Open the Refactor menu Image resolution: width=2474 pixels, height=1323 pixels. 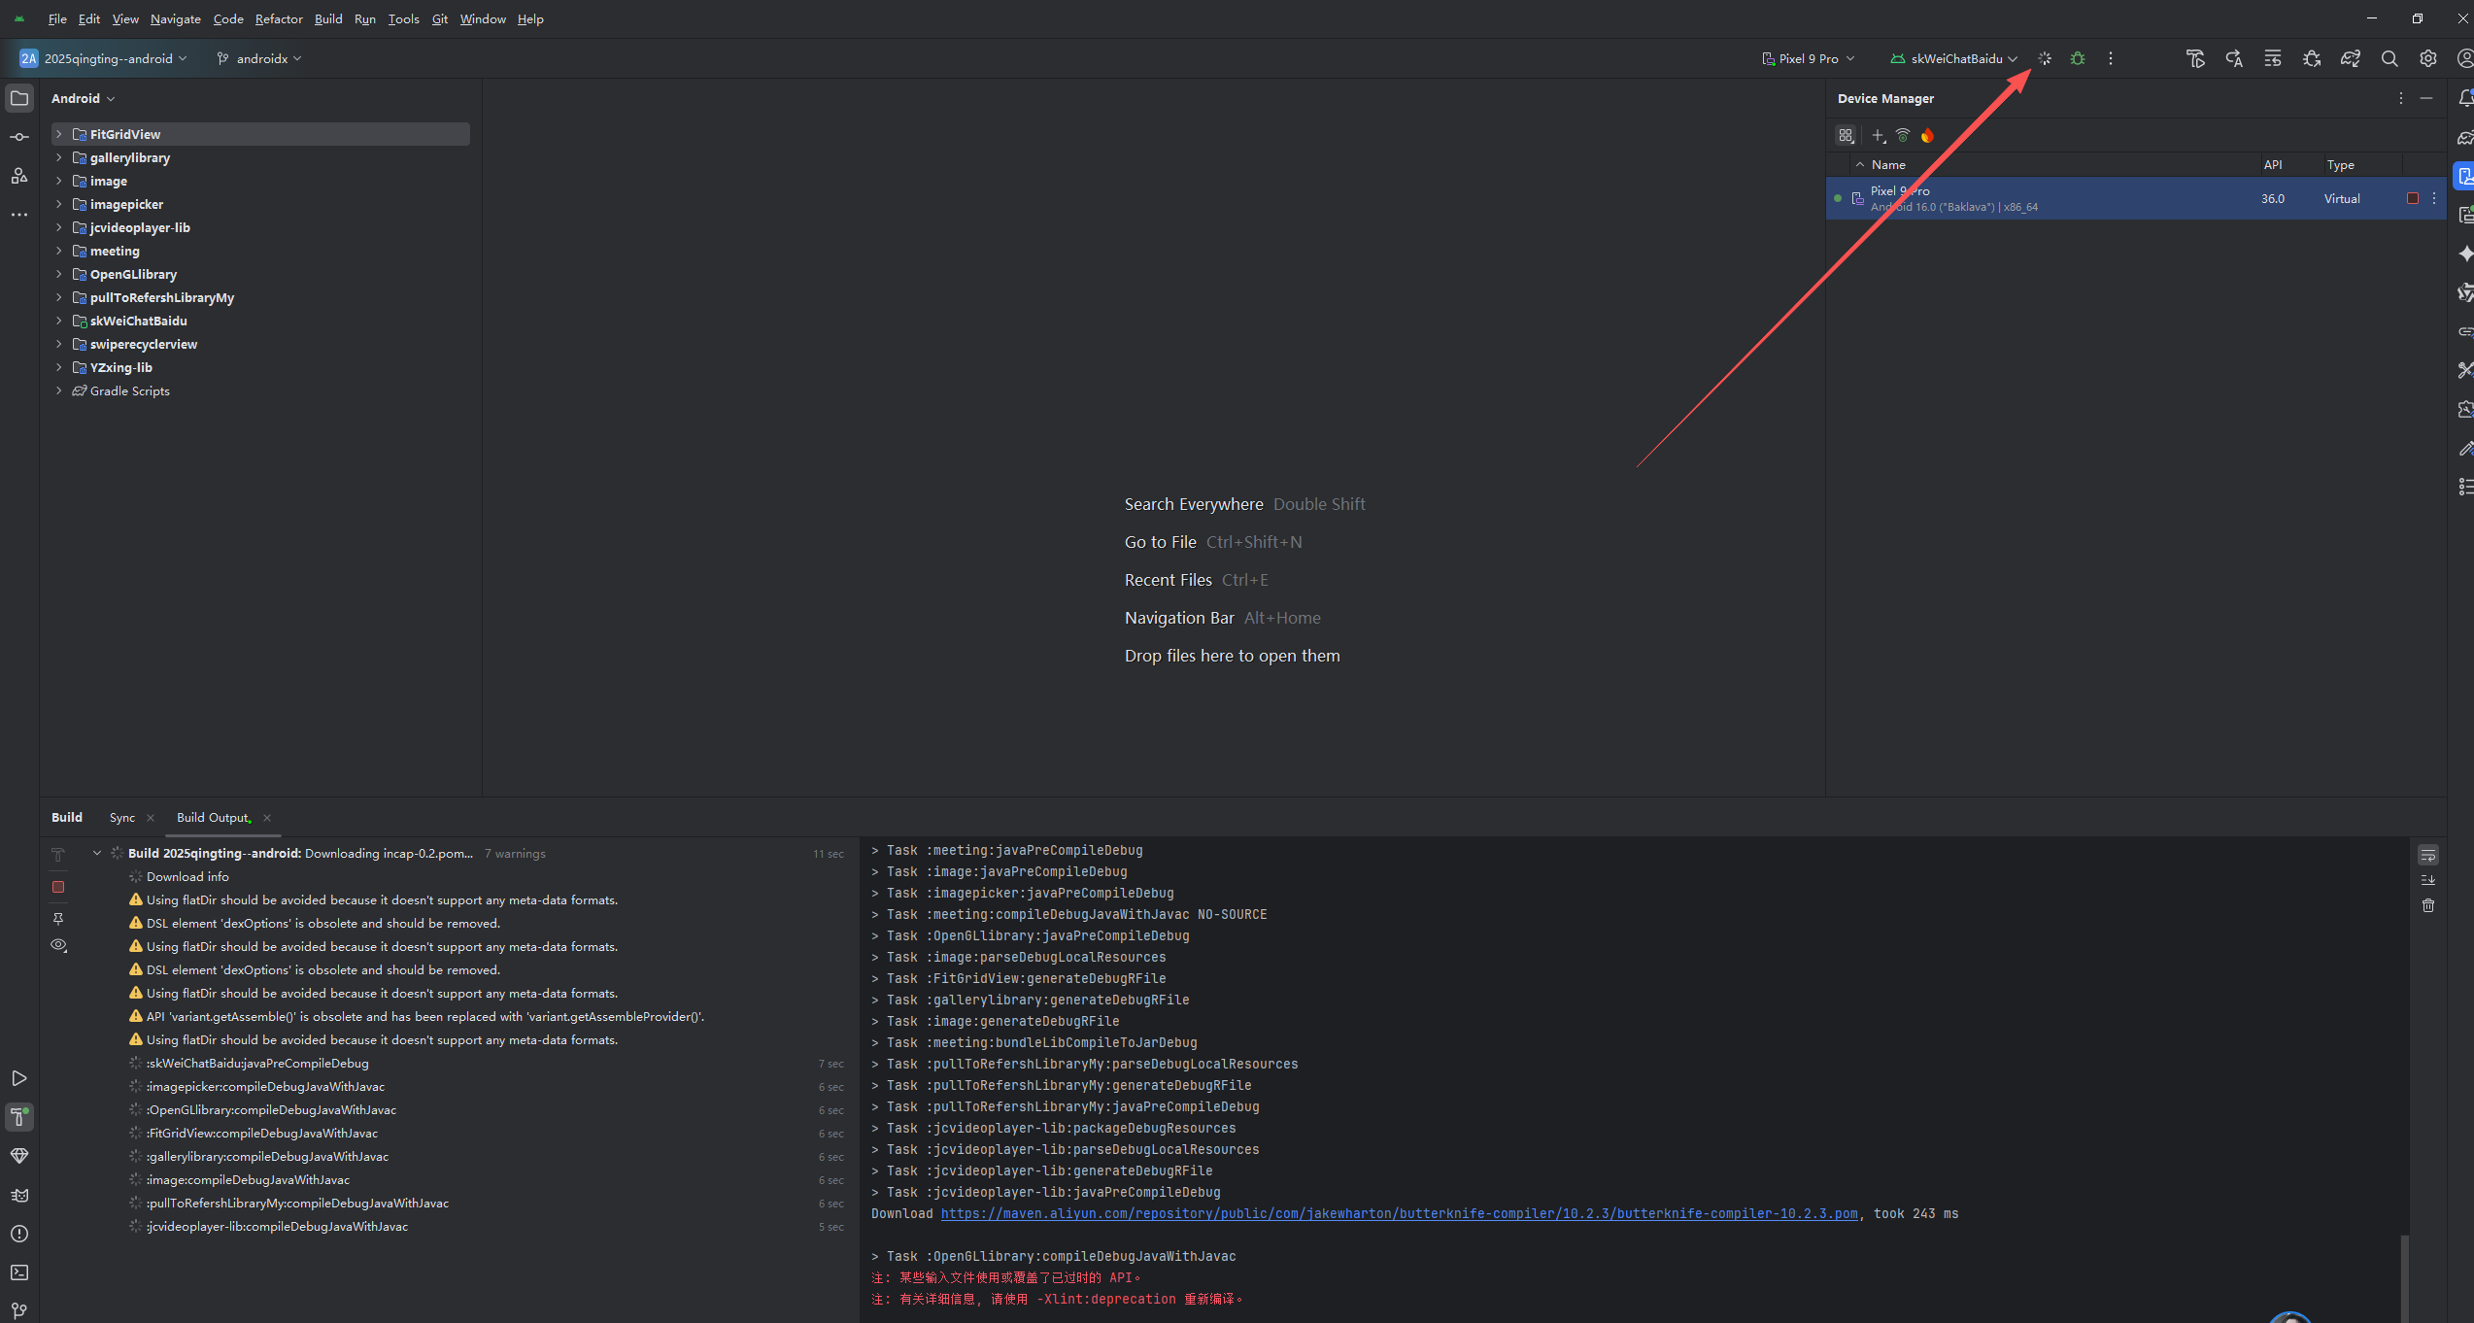(279, 18)
